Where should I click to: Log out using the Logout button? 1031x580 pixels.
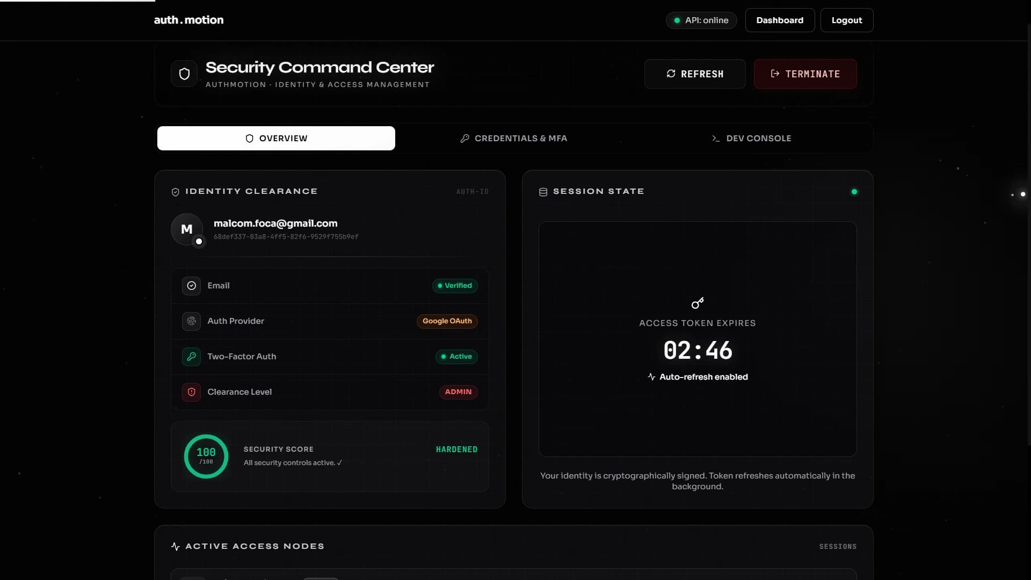(x=847, y=20)
